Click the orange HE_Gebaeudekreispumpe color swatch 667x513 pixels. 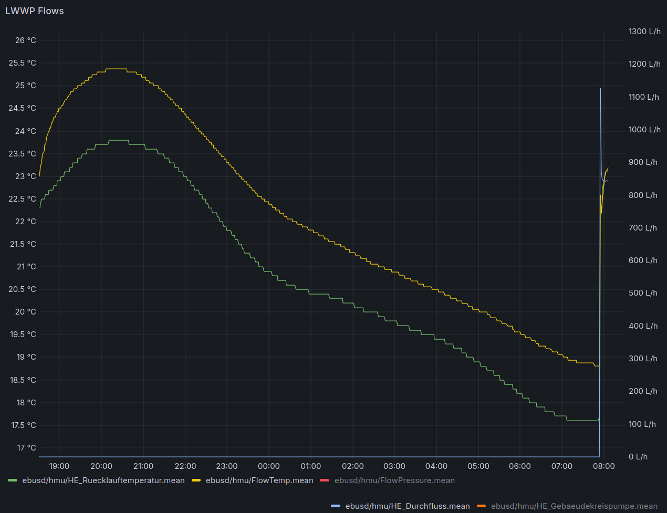(x=482, y=506)
